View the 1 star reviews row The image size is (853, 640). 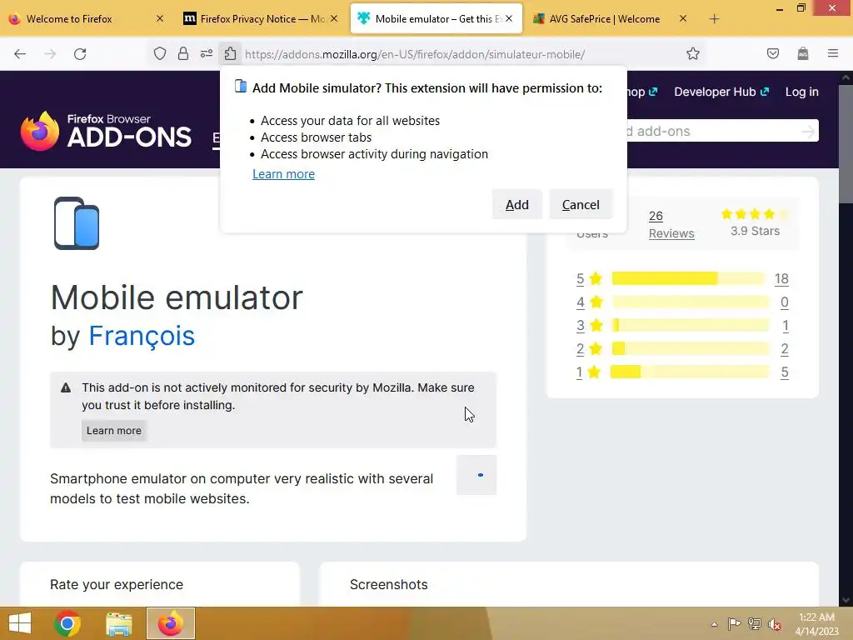pyautogui.click(x=682, y=372)
